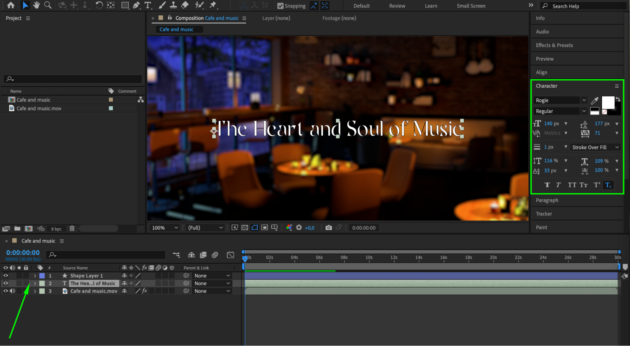This screenshot has width=630, height=346.
Task: Open the Rogie font family dropdown
Action: click(x=584, y=100)
